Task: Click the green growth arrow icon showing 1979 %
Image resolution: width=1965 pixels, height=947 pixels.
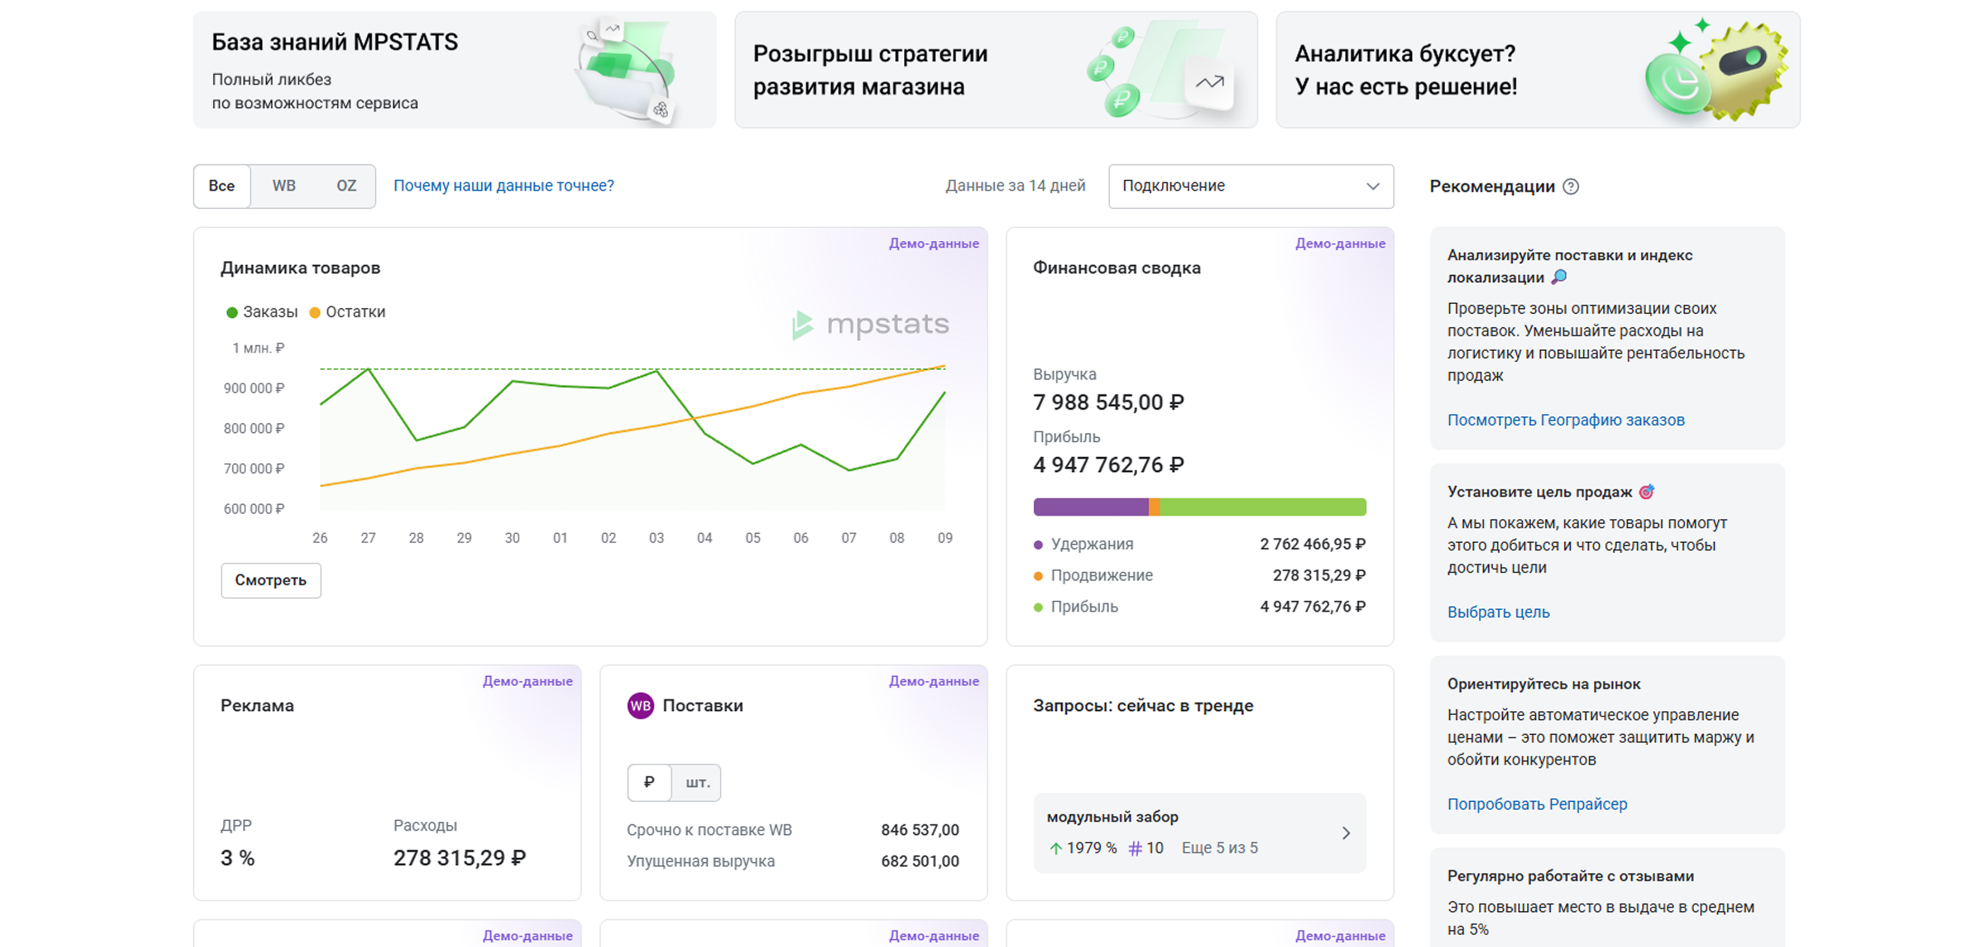Action: (1056, 848)
